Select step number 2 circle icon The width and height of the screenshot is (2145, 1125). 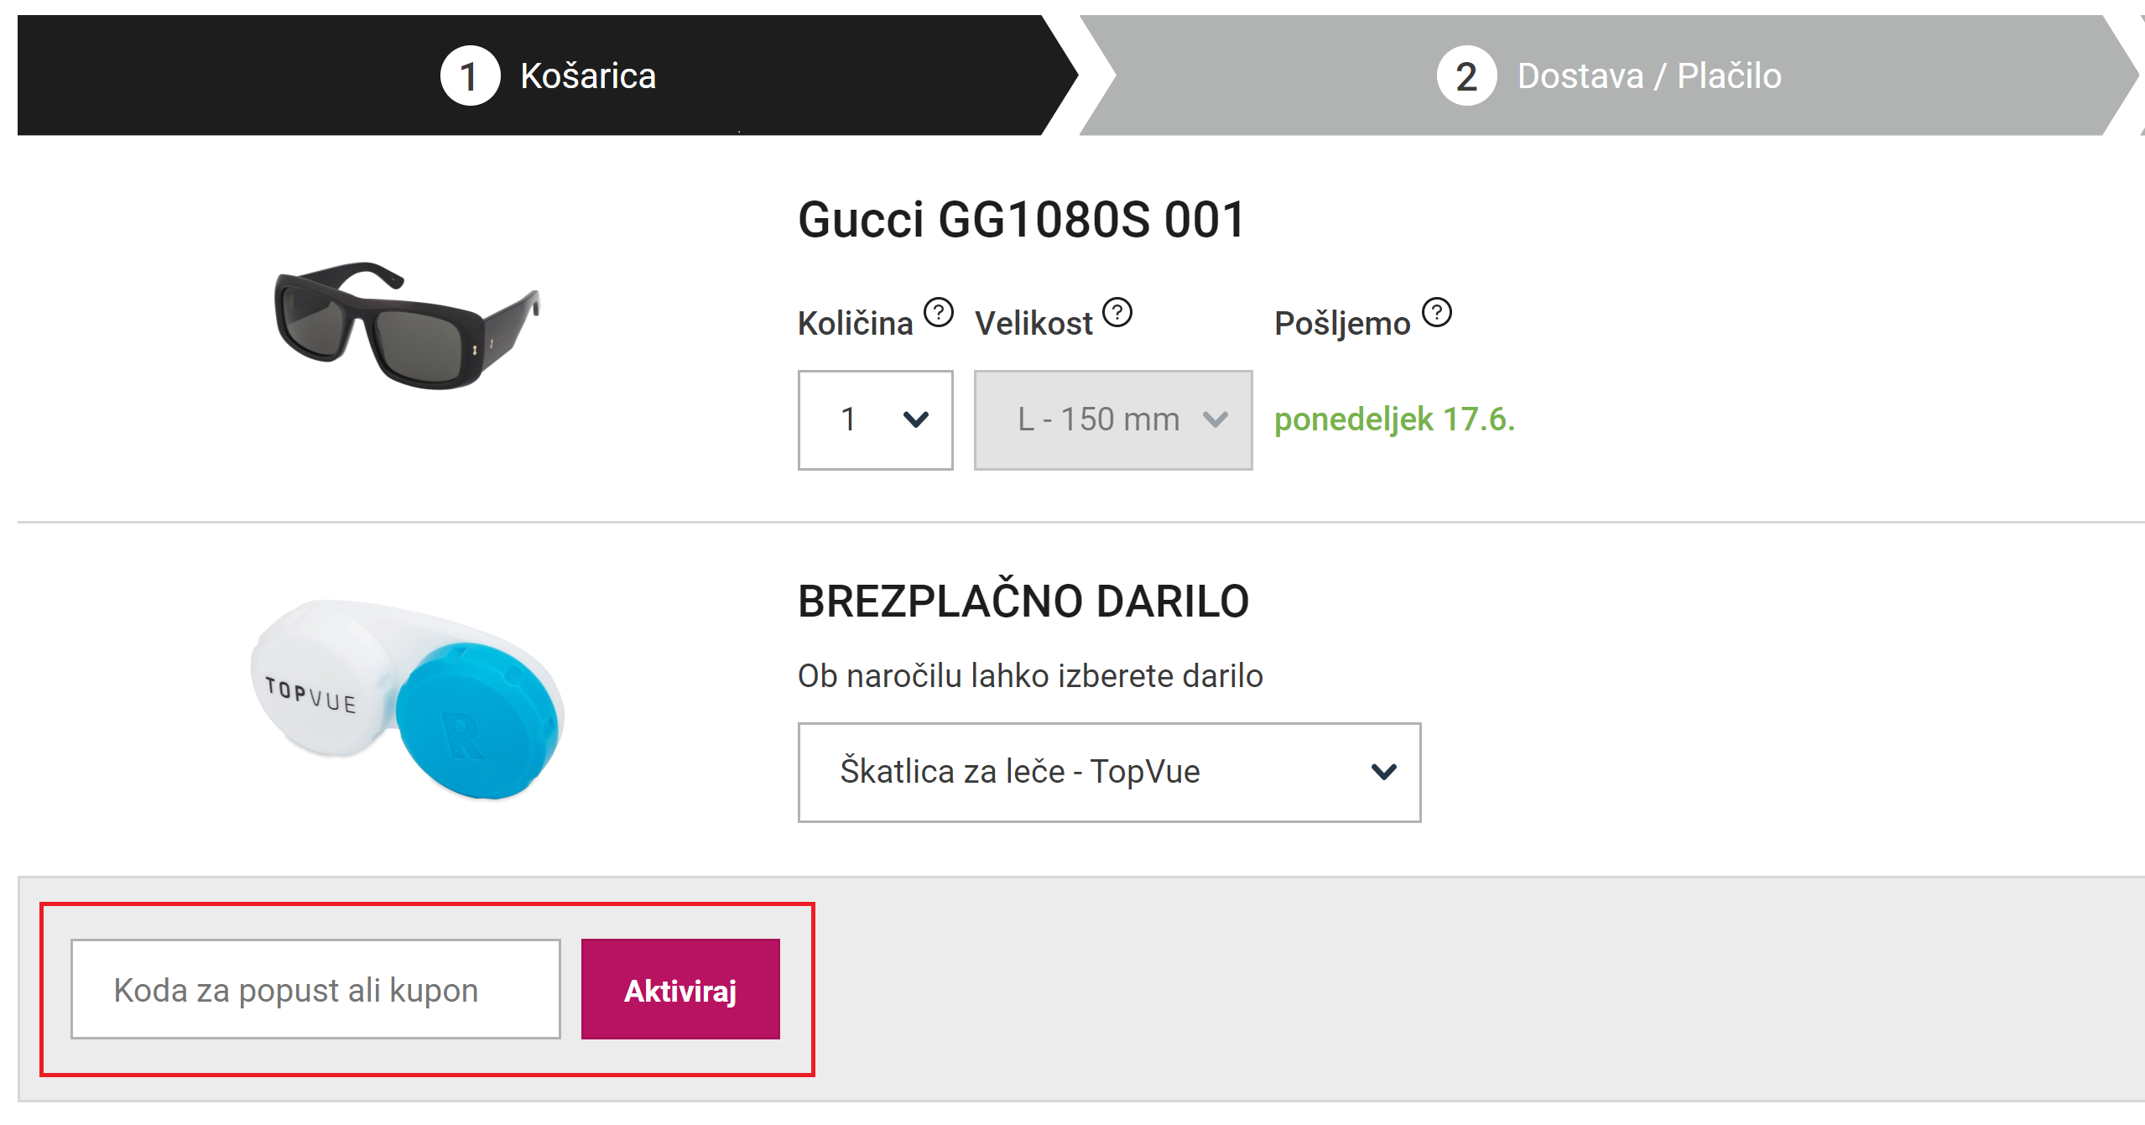1466,76
